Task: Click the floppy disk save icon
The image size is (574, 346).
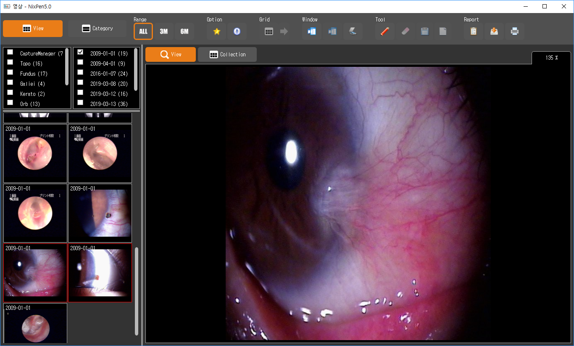Action: pos(425,32)
